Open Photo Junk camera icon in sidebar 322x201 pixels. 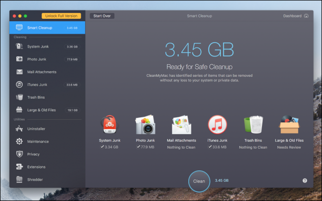click(19, 59)
